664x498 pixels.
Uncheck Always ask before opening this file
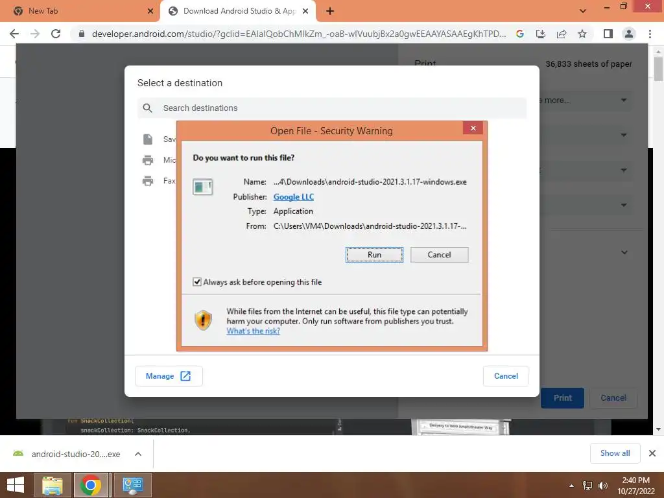tap(197, 282)
